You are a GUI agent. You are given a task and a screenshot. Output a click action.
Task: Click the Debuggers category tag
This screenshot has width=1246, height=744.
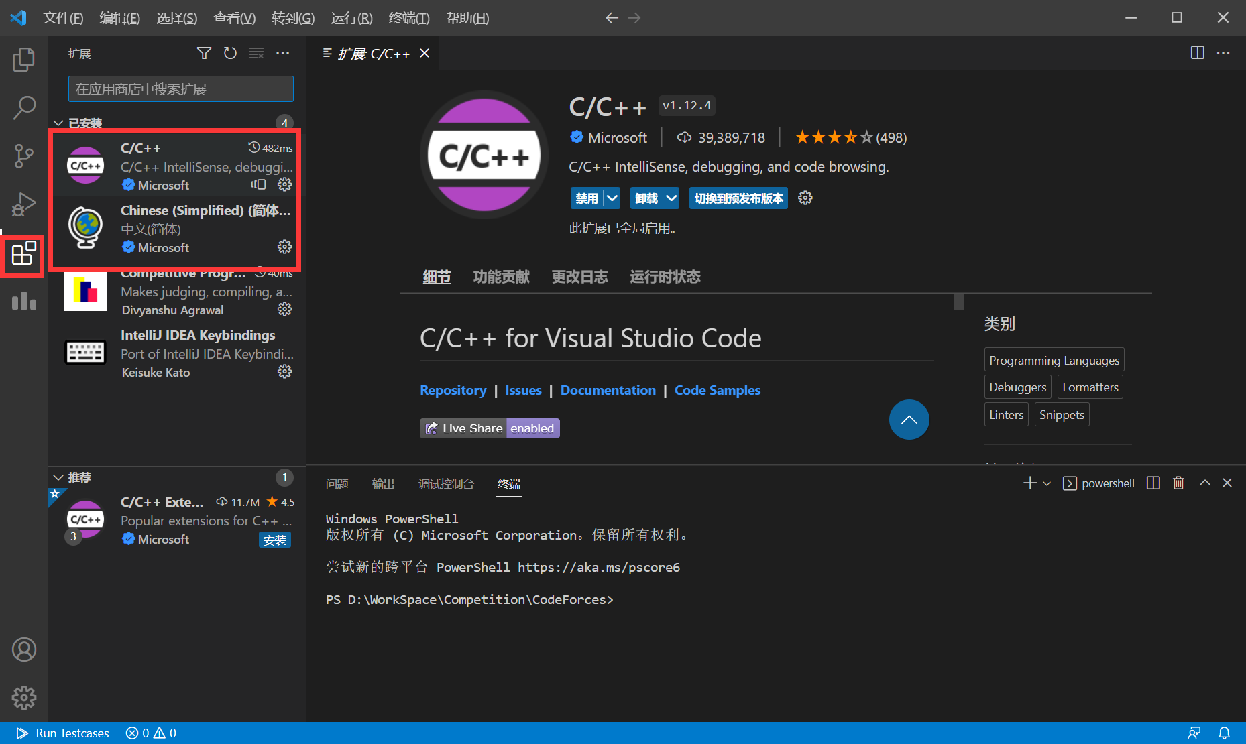(1018, 387)
